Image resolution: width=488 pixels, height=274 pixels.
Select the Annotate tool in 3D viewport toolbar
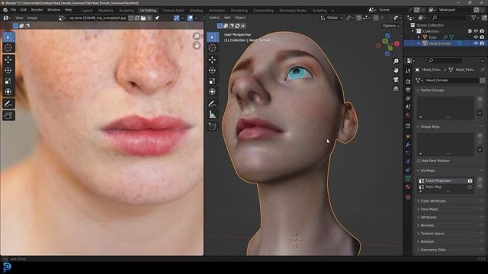point(213,104)
